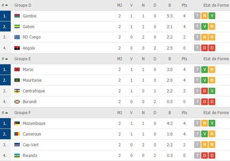Click the Gabon flag icon
Screen dimensions: 230x161
(17, 27)
